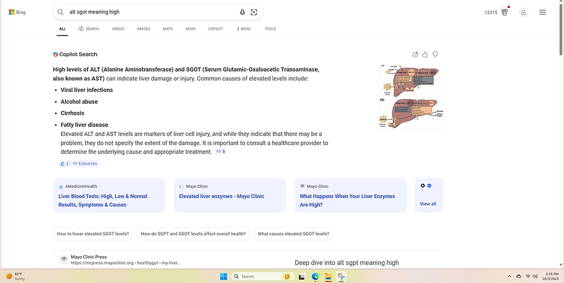Open the account profile icon
The height and width of the screenshot is (283, 564).
(x=523, y=13)
